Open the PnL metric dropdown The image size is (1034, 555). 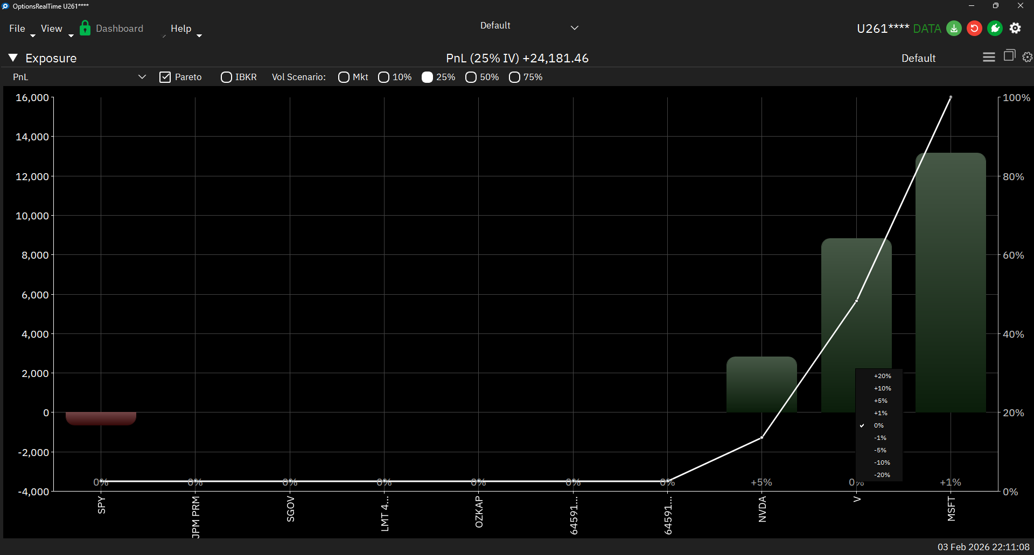142,76
